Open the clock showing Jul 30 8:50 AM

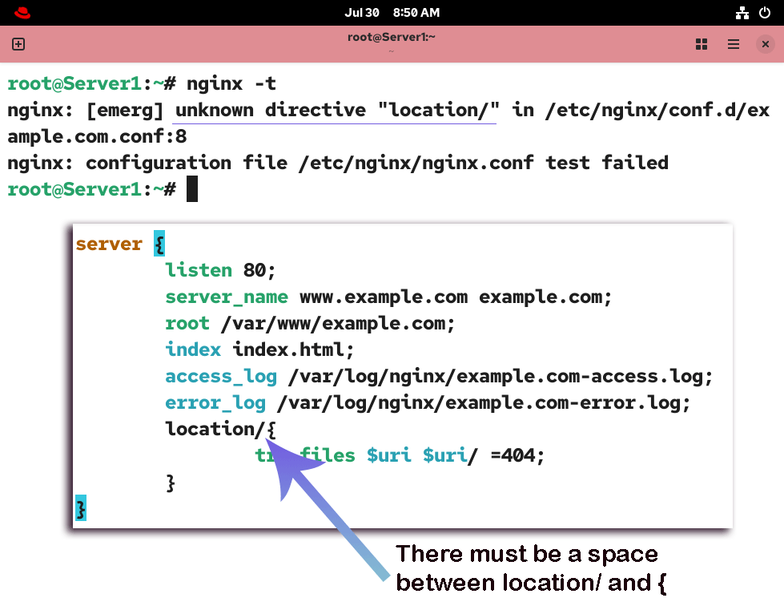(392, 13)
